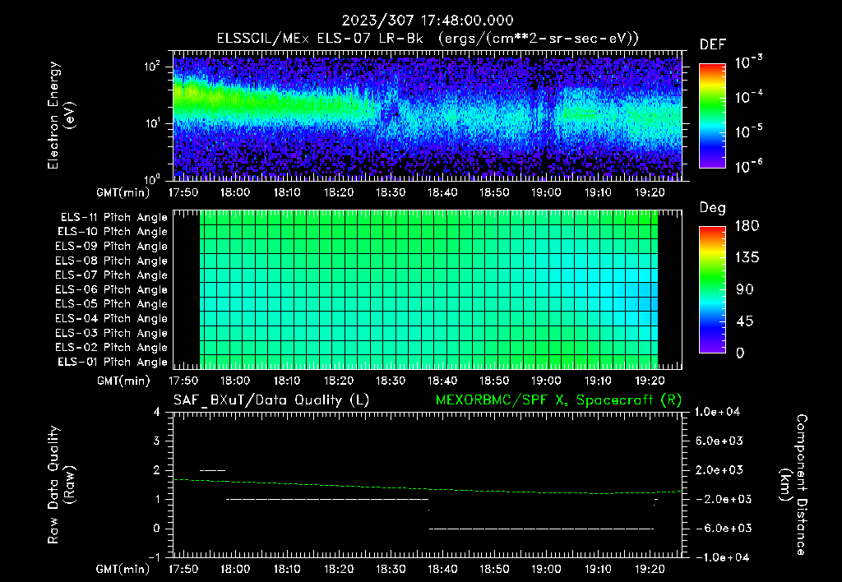This screenshot has width=842, height=582.
Task: Click the ELS-02 Pitch Angle row label
Action: pos(112,348)
